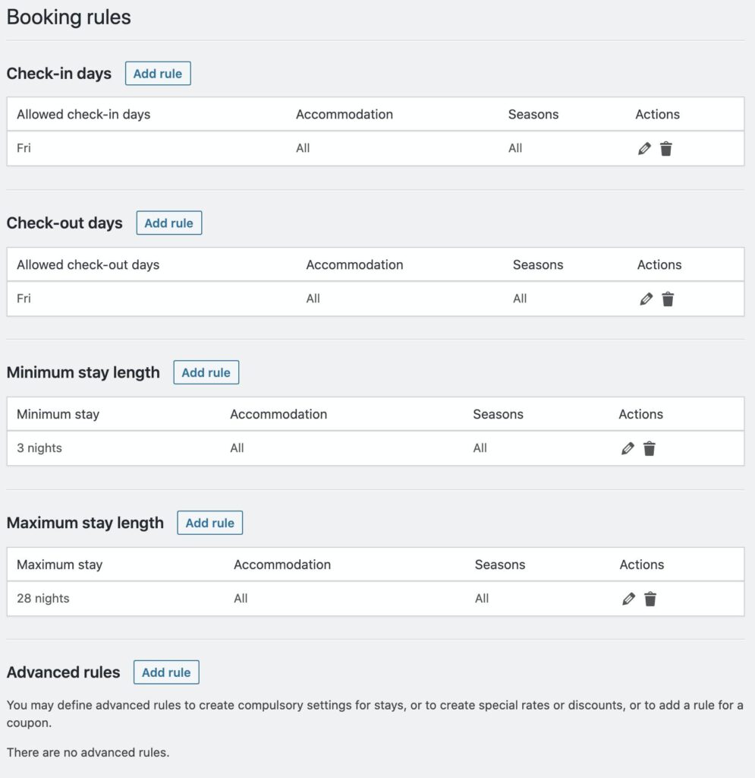Add a rule for Check-out days
This screenshot has width=755, height=778.
click(169, 223)
